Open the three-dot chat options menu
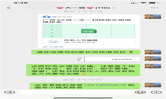Viewport: 166px width, 99px height. 155,8
